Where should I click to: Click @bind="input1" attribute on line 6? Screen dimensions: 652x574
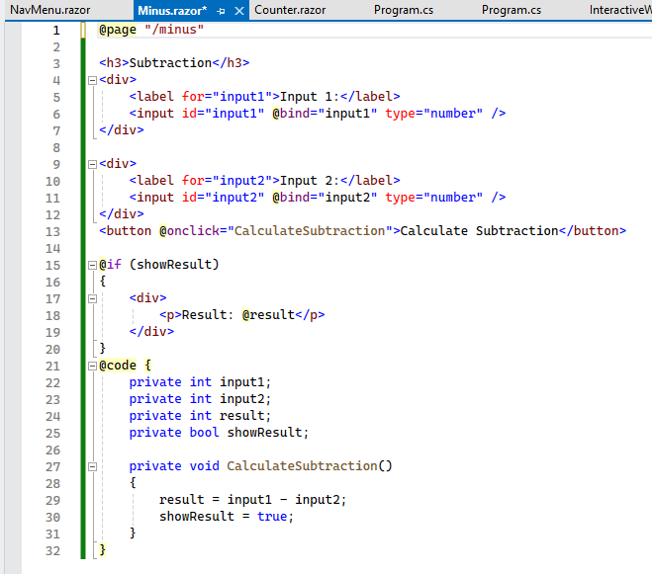[x=325, y=113]
